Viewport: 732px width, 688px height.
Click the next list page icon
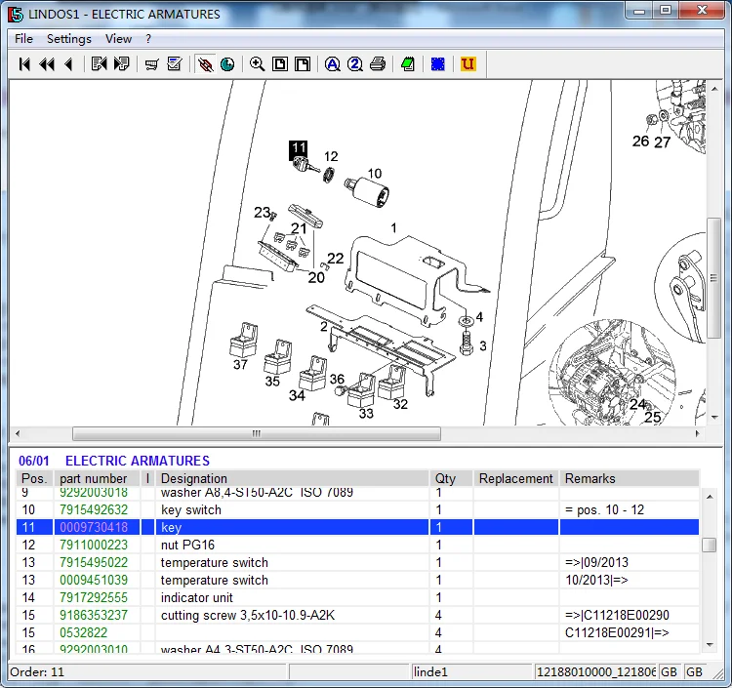pyautogui.click(x=121, y=64)
